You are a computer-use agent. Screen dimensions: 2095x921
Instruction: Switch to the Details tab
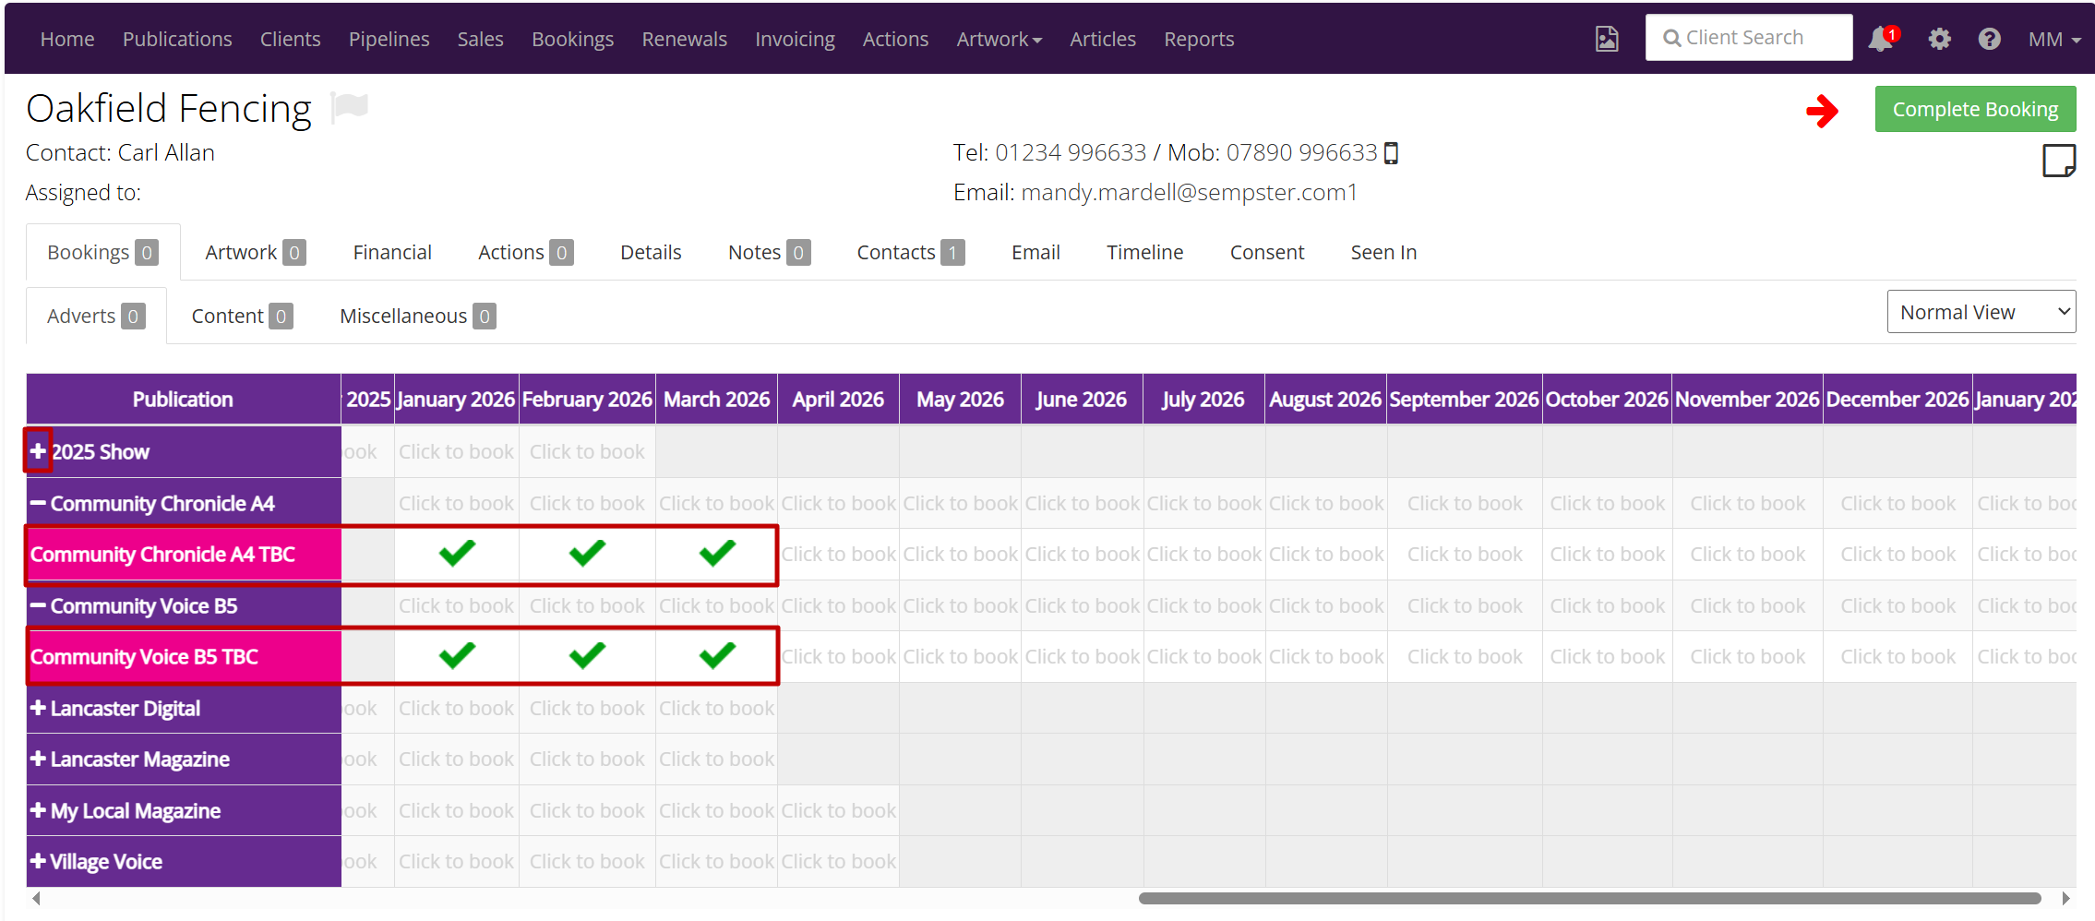coord(651,252)
